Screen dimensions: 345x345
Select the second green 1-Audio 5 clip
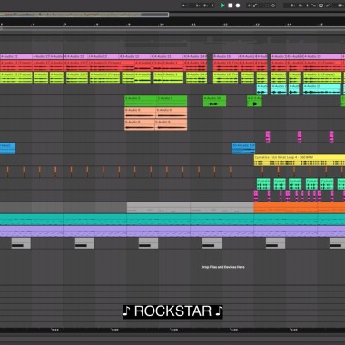click(x=172, y=101)
